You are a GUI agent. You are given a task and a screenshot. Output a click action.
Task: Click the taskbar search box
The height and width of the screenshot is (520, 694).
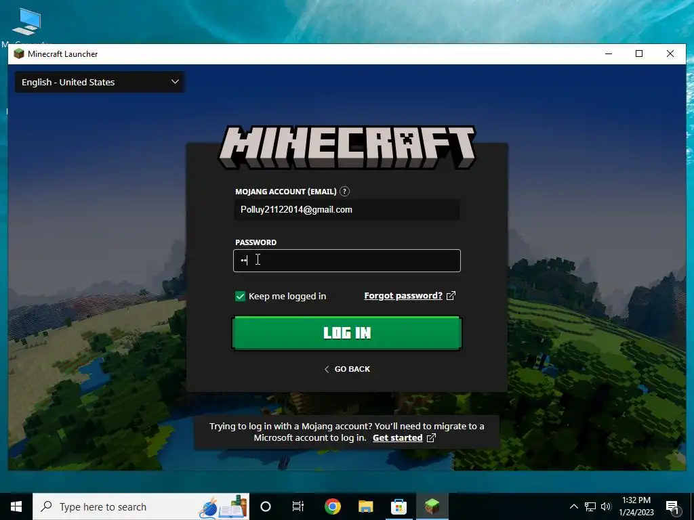click(141, 506)
